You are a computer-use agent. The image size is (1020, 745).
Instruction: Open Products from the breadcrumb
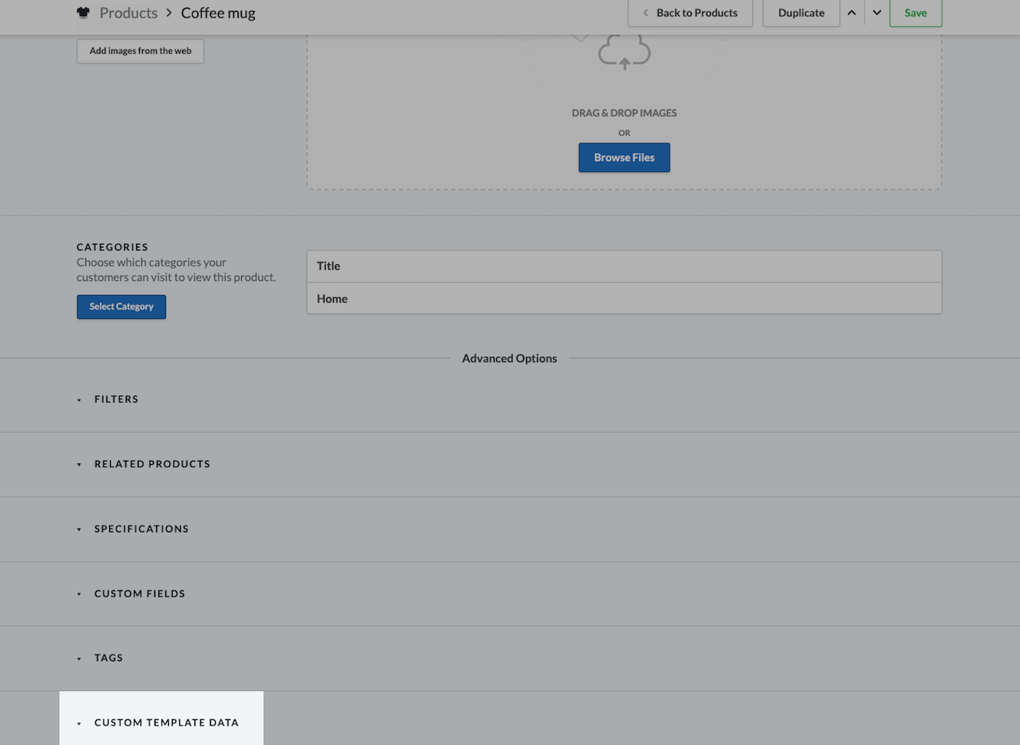128,12
